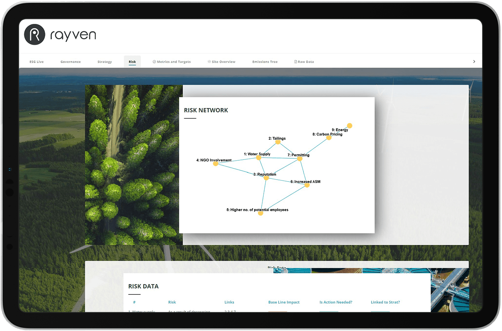Click the Risk column header in table
This screenshot has width=502, height=331.
(x=172, y=302)
